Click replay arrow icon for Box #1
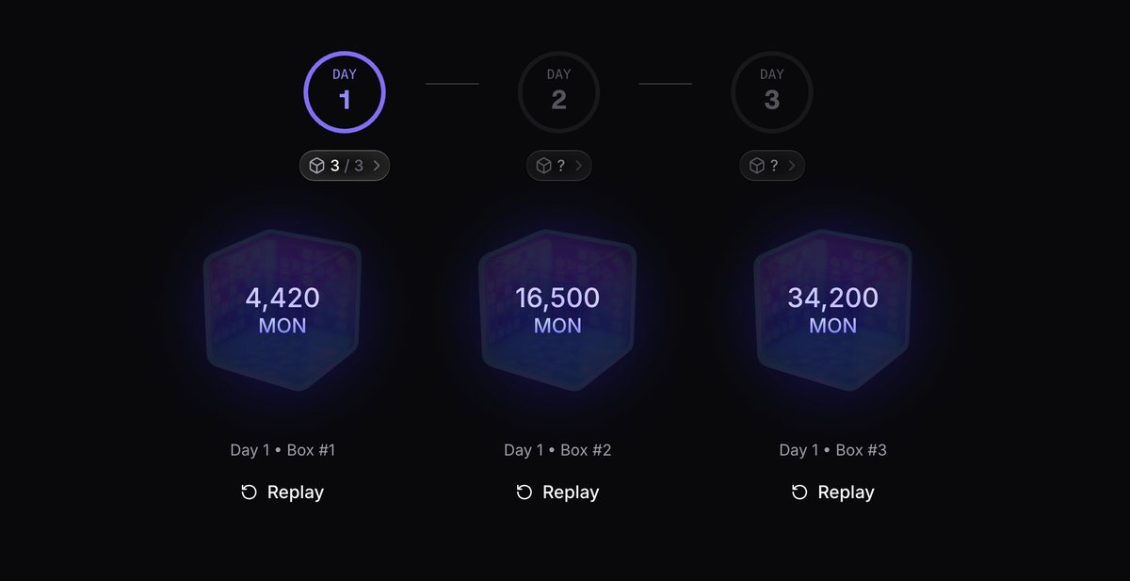Screen dimensions: 1130x581 pos(249,492)
